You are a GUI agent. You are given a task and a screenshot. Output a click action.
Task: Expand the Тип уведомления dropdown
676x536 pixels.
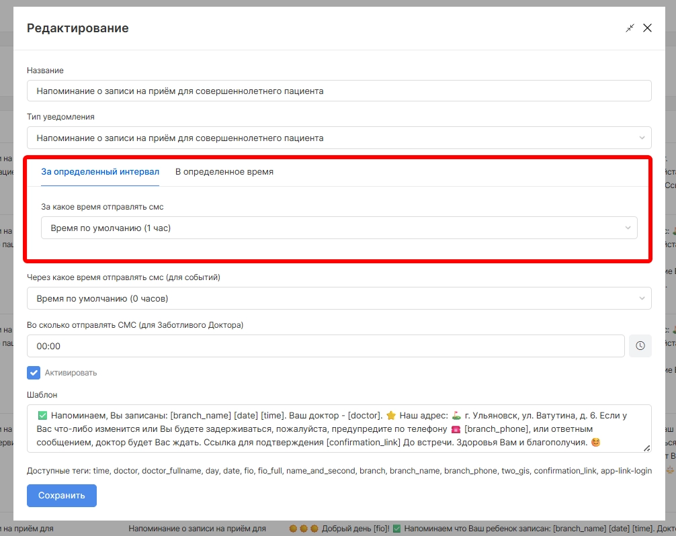pyautogui.click(x=339, y=138)
